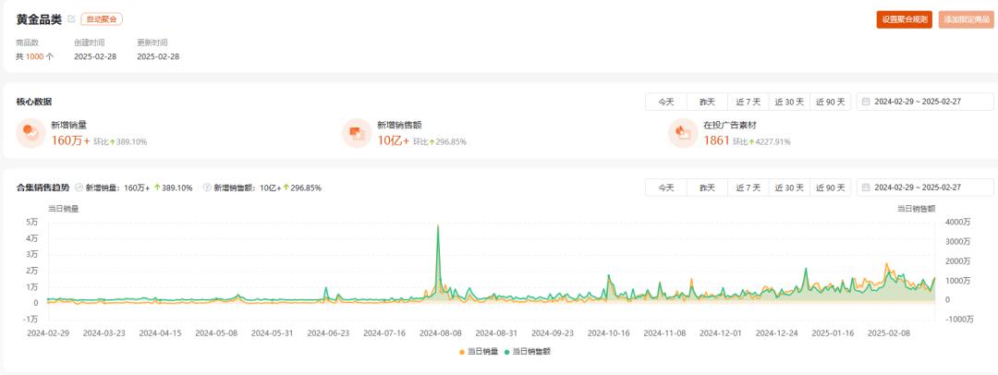Screen dimensions: 998x375
Task: Select 近 7 天 in 合集销售趋势 section
Action: coord(748,187)
